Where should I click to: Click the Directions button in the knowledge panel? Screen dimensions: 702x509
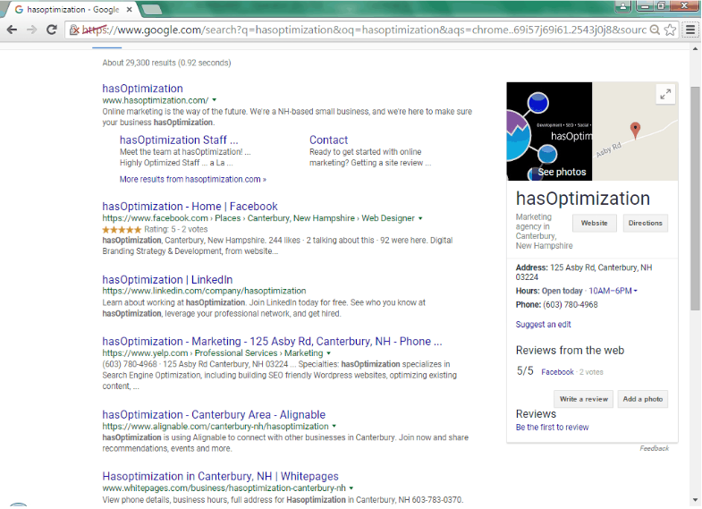click(x=645, y=223)
